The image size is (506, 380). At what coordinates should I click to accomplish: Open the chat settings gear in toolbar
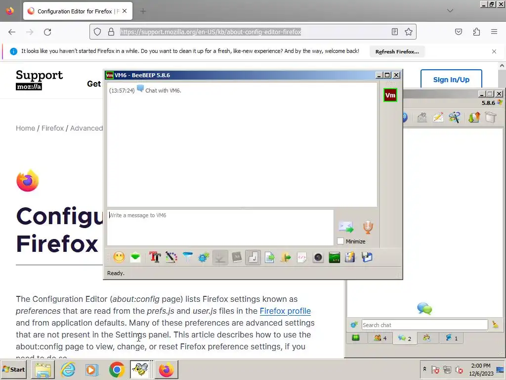click(x=204, y=257)
